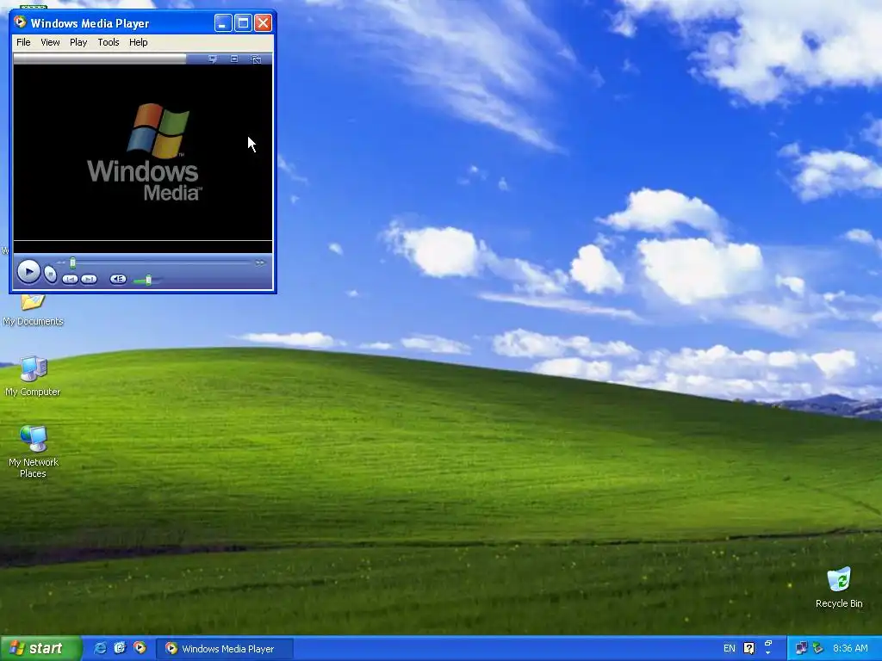Click the rewind arrows beside seek bar
882x661 pixels.
61,263
